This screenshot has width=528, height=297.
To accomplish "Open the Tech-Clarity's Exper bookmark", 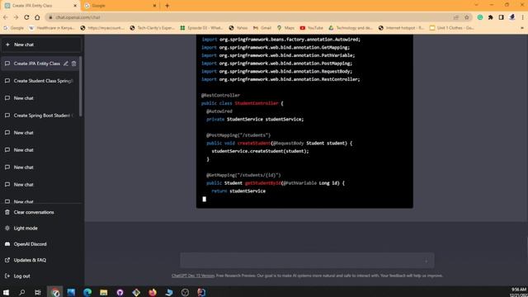I will 152,28.
